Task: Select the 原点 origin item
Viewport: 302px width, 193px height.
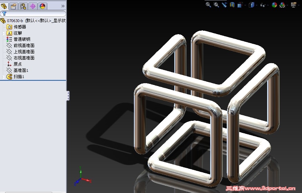Action: tap(14, 64)
